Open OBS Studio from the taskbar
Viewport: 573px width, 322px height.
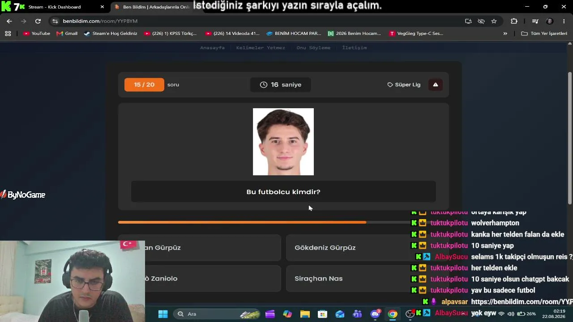(410, 314)
